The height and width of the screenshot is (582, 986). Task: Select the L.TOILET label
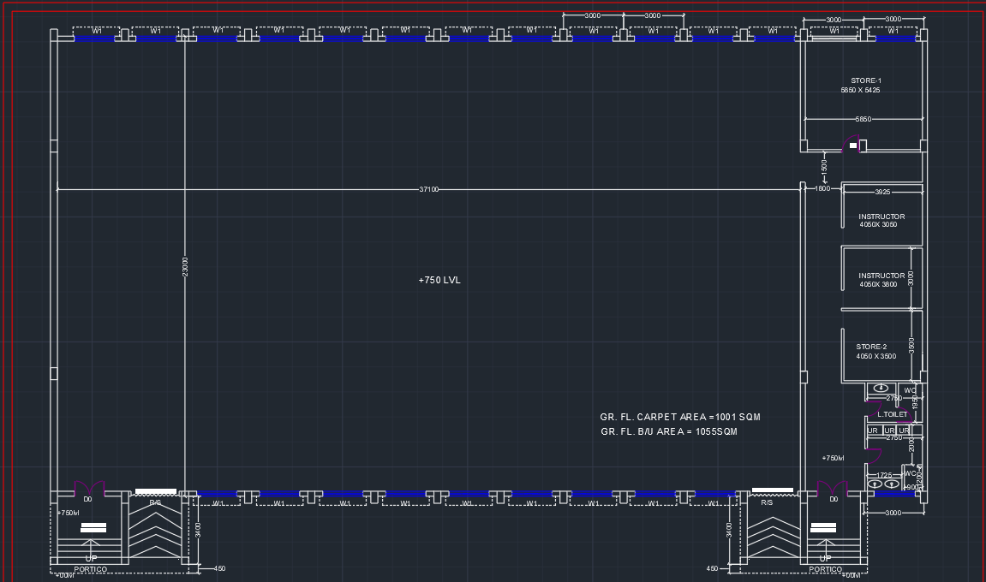click(x=893, y=414)
